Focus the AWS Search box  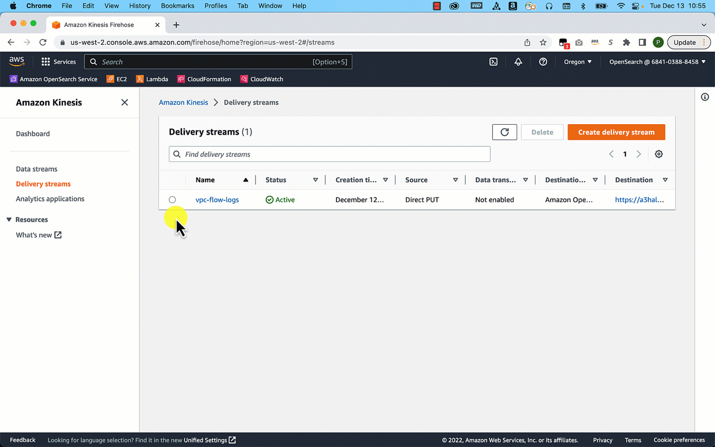218,62
